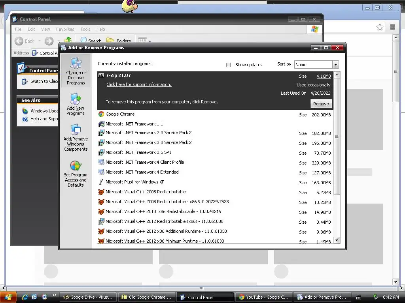Open Add/Remove Windows Components icon
The height and width of the screenshot is (303, 405).
[76, 138]
